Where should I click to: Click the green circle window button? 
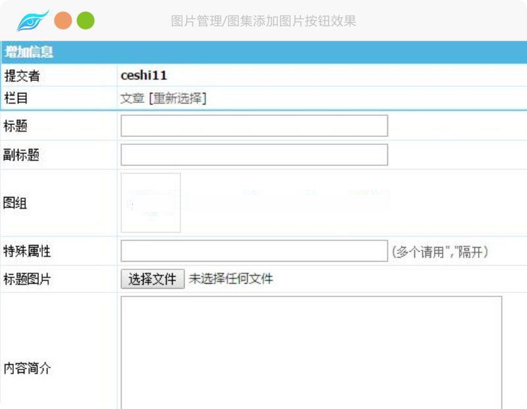click(x=86, y=21)
